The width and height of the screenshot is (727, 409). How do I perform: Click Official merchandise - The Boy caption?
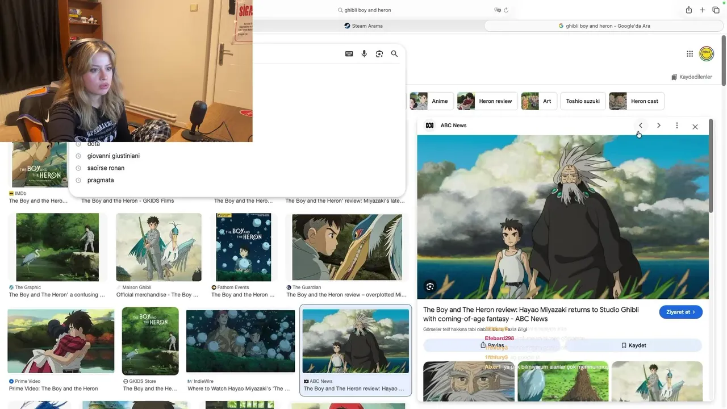click(x=157, y=295)
